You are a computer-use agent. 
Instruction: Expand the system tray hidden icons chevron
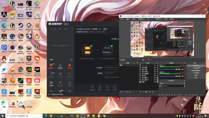click(175, 116)
